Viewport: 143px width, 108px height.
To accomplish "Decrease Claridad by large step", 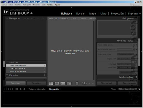I will (x=119, y=64).
